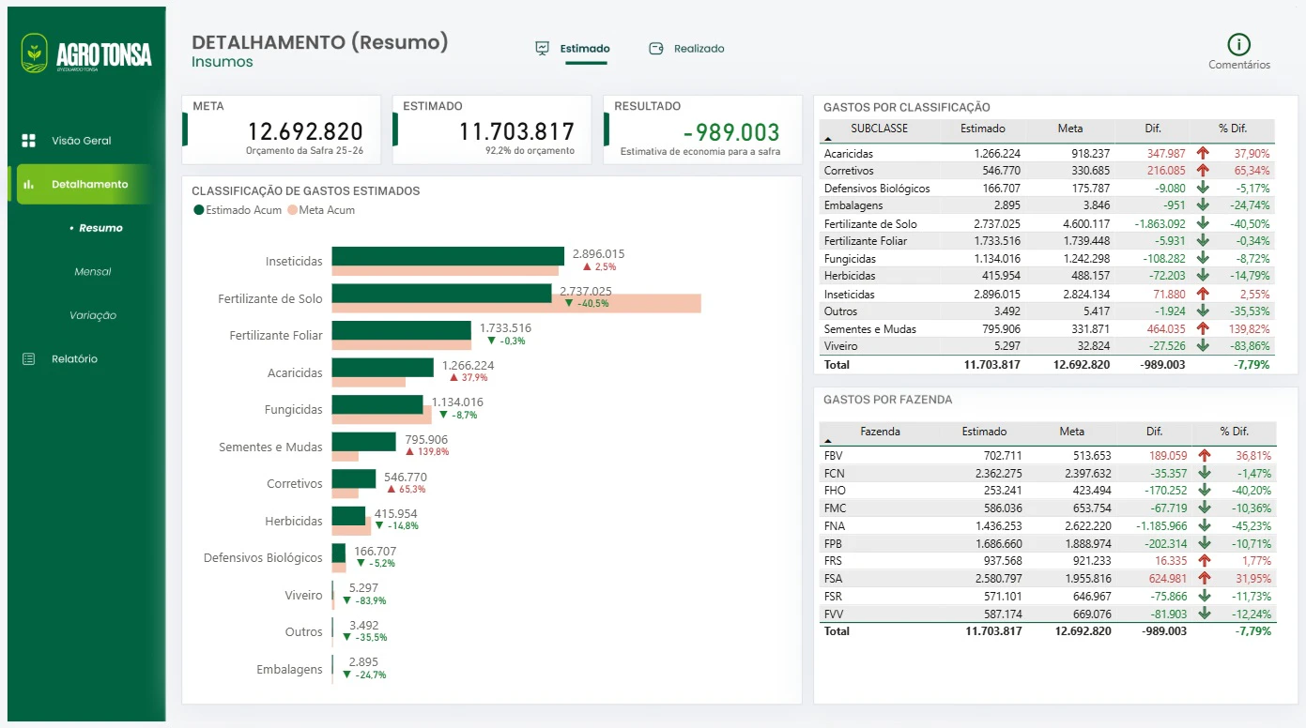Click red up arrow in Acaricidas row
Screen dimensions: 1306x728
coord(1203,153)
